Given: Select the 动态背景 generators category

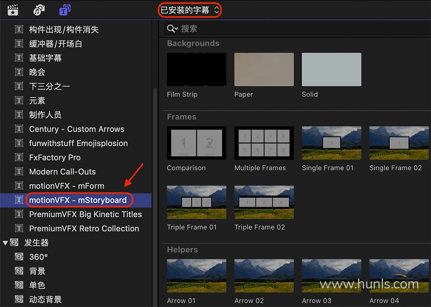Looking at the screenshot, I should [x=76, y=299].
